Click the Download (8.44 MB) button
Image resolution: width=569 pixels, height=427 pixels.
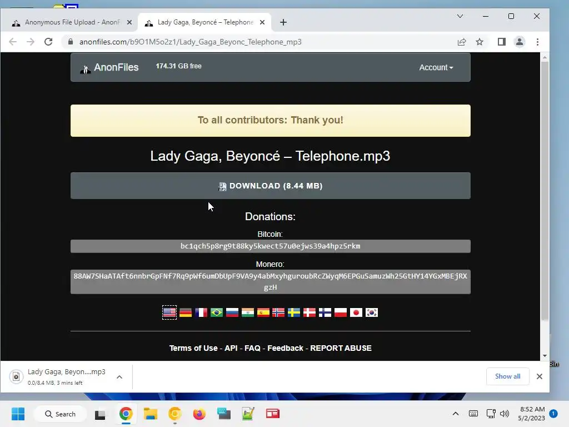click(271, 186)
